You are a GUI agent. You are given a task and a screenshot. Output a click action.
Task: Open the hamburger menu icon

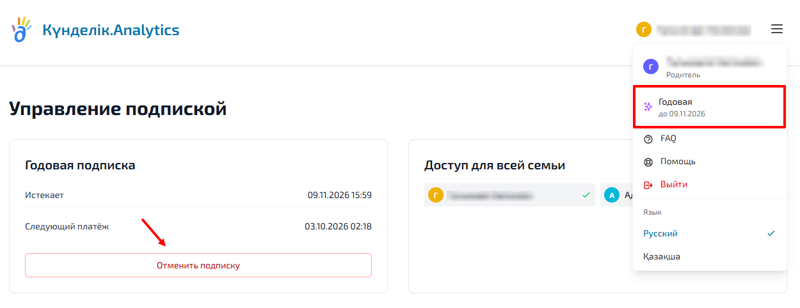777,29
